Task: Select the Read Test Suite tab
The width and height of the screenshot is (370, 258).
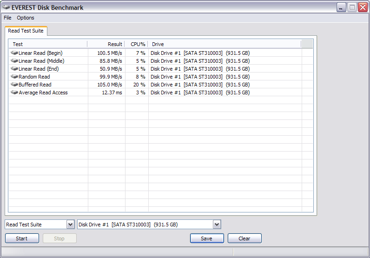Action: 26,31
